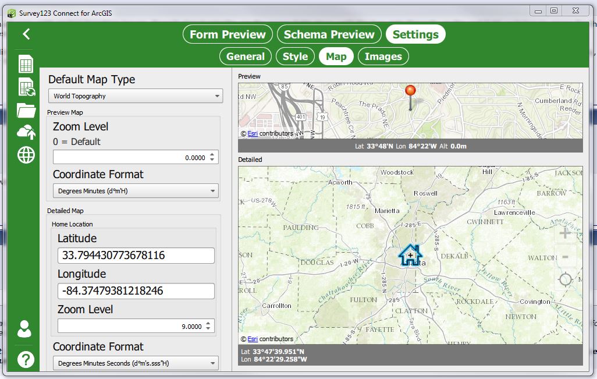Click the Longitude input field
This screenshot has height=379, width=597.
point(136,291)
